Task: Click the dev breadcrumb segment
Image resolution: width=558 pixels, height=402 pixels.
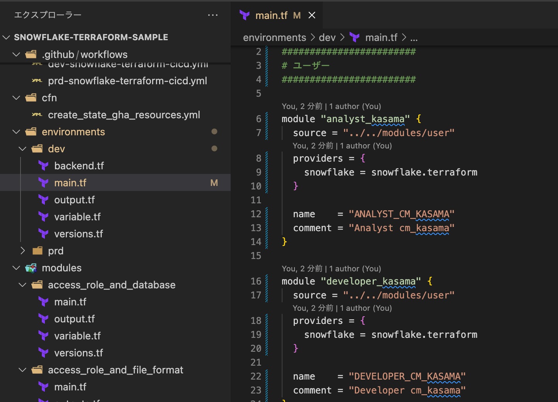Action: click(327, 37)
